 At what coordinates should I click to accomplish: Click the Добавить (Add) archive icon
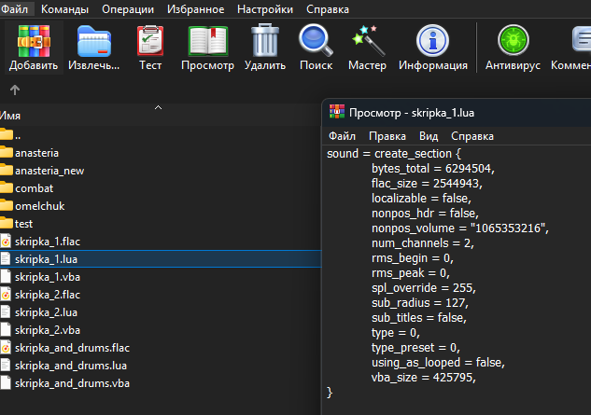(x=34, y=41)
